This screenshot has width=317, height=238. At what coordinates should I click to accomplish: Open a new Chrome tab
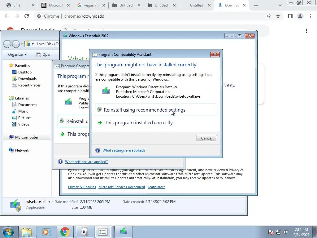(x=256, y=5)
